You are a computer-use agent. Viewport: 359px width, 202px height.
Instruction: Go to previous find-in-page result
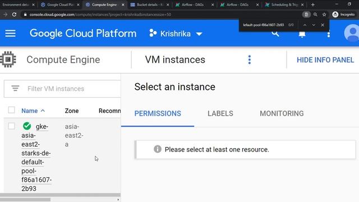[x=305, y=25]
